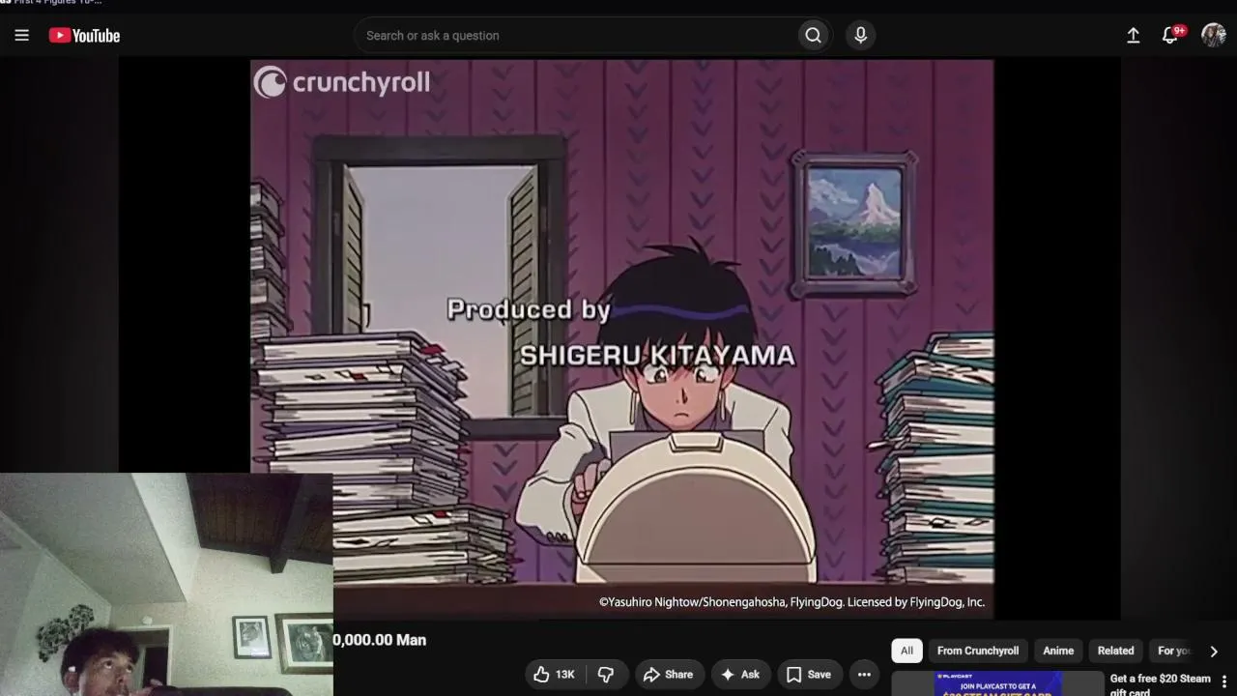Screen dimensions: 1237x696
Task: Save the video to a playlist
Action: [808, 675]
